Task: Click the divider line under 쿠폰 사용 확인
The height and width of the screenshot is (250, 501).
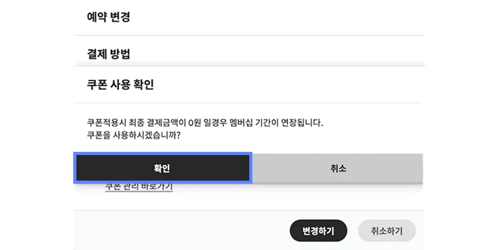Action: click(250, 102)
